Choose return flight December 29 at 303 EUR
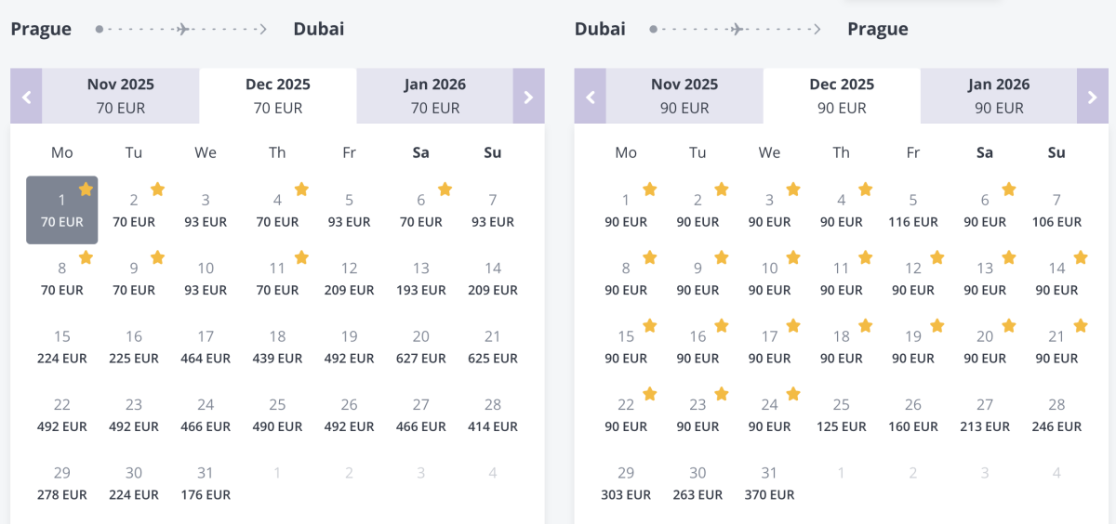The width and height of the screenshot is (1116, 524). [x=626, y=483]
